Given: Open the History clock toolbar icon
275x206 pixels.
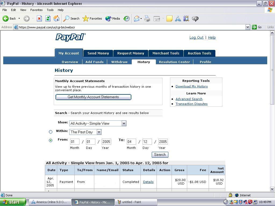Looking at the screenshot, I should 126,19.
